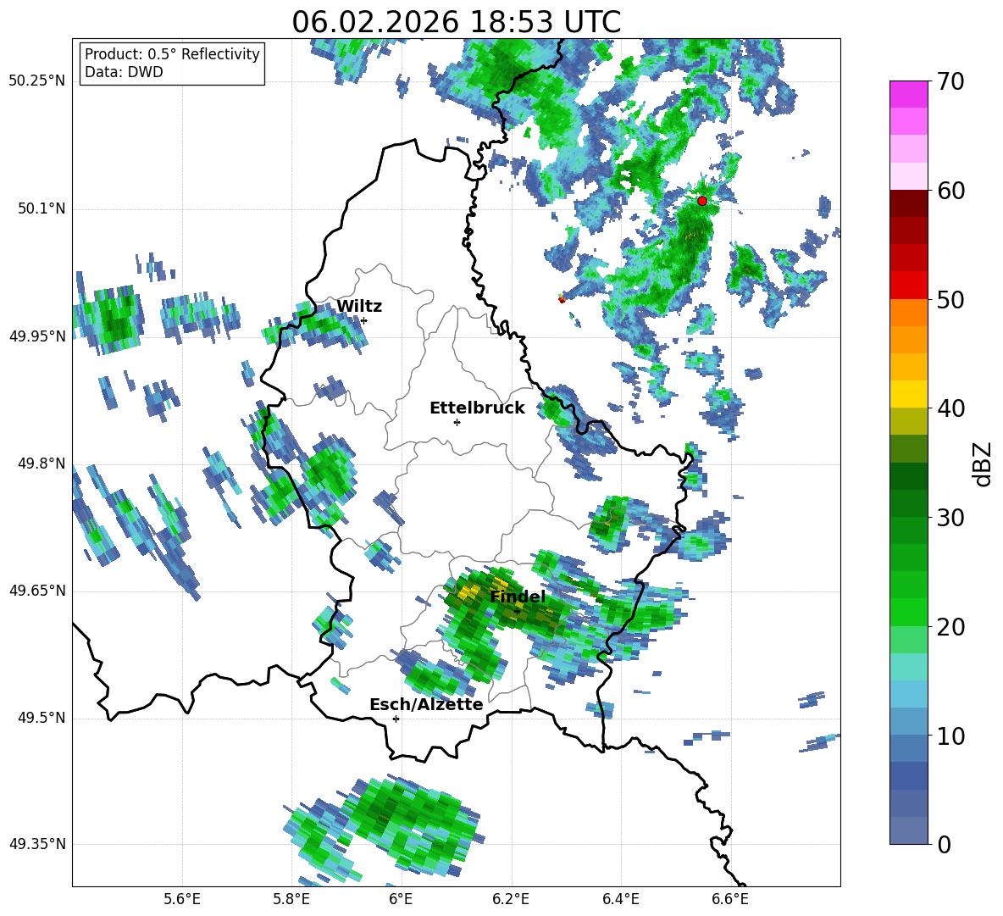
Task: Click the red circle radar marker
Action: (701, 200)
